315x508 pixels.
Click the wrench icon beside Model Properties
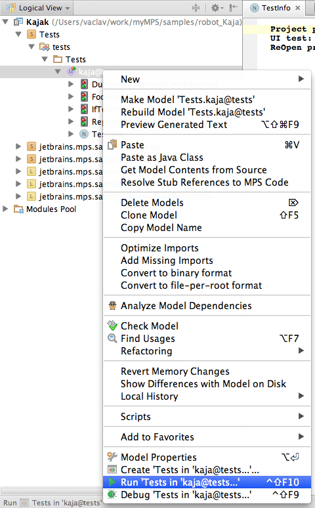112,457
